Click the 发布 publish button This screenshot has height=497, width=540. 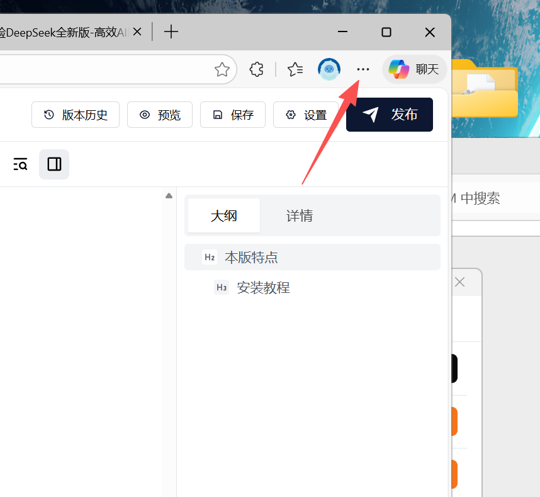(x=390, y=115)
